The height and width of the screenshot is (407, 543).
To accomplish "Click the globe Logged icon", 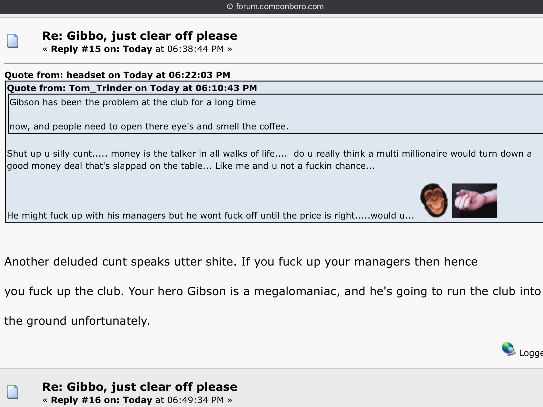I will point(508,349).
